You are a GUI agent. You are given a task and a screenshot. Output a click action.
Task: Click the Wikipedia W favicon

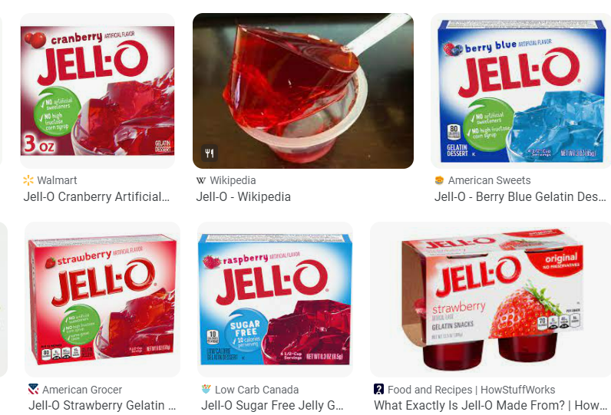click(200, 180)
